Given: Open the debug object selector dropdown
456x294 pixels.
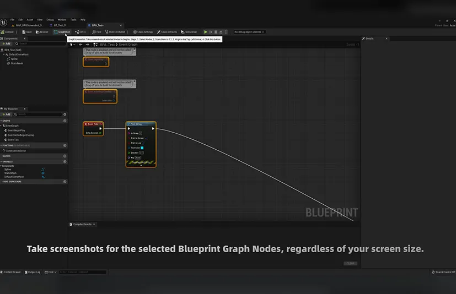Looking at the screenshot, I should pyautogui.click(x=249, y=32).
